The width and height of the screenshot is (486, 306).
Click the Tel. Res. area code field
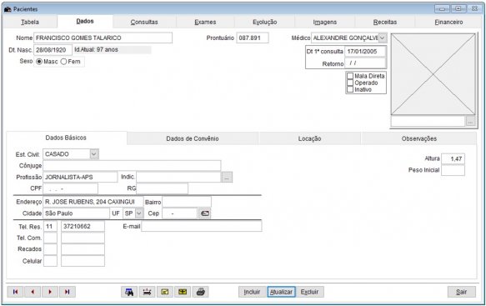click(51, 226)
